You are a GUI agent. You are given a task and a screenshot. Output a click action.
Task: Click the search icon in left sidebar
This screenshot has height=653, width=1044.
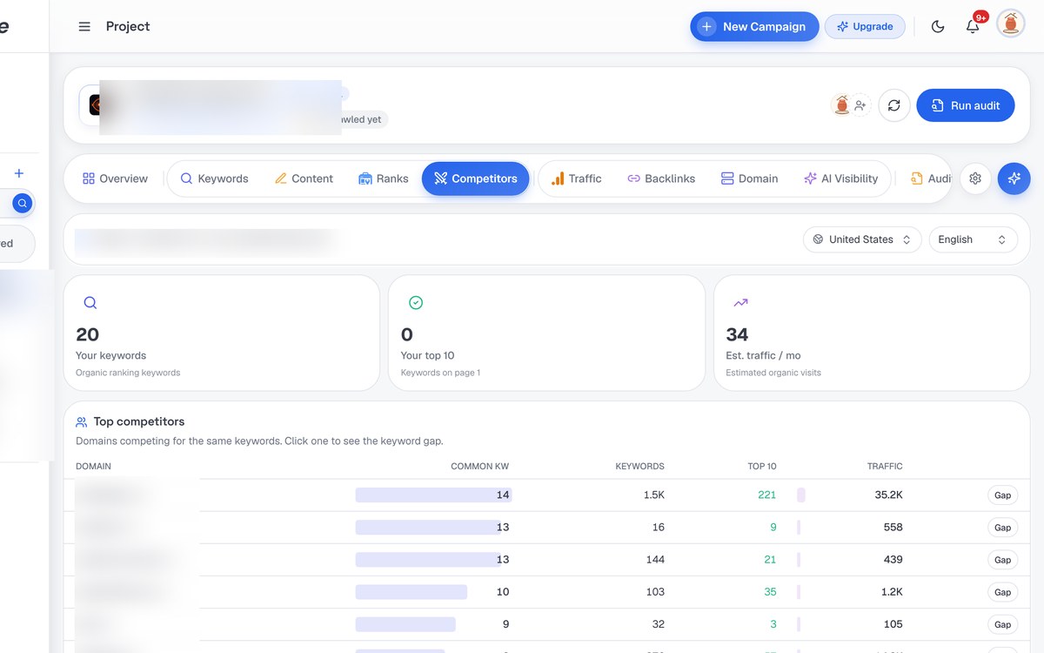(x=23, y=204)
